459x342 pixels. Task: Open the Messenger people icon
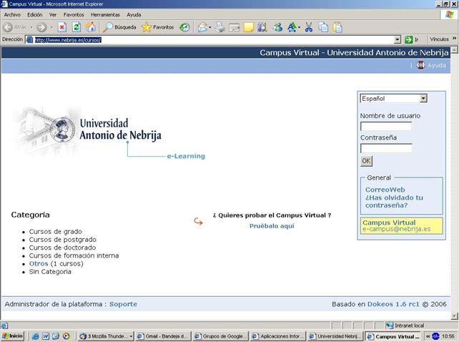pos(277,28)
